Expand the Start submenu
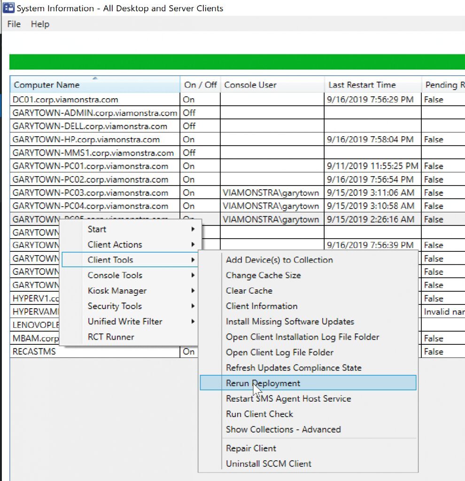The height and width of the screenshot is (481, 465). point(96,229)
